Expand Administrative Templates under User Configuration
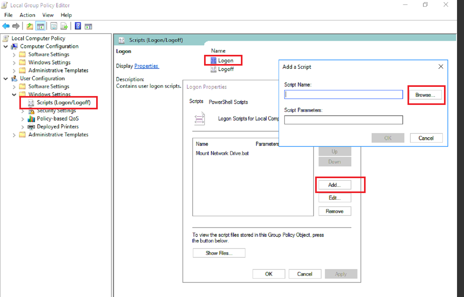The width and height of the screenshot is (464, 297). tap(14, 135)
